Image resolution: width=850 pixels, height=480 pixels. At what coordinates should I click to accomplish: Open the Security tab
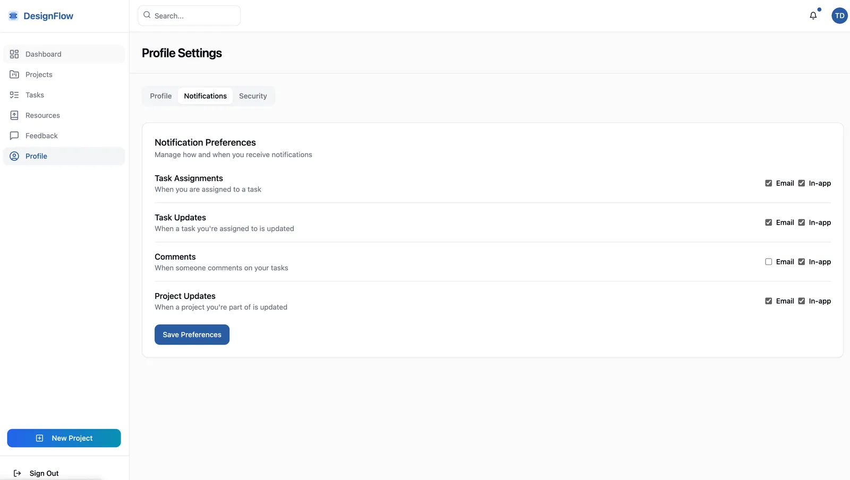[253, 96]
